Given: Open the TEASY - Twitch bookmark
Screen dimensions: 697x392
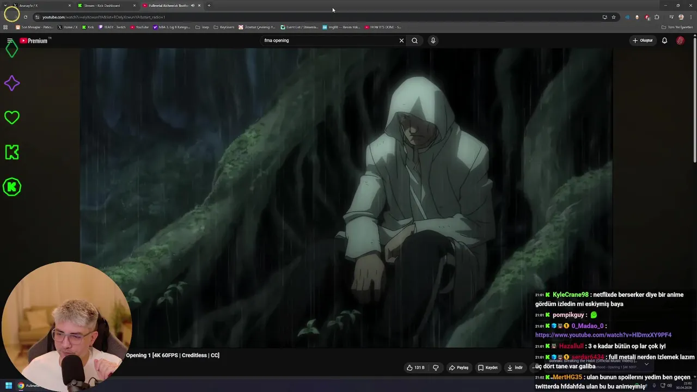Looking at the screenshot, I should tap(112, 27).
